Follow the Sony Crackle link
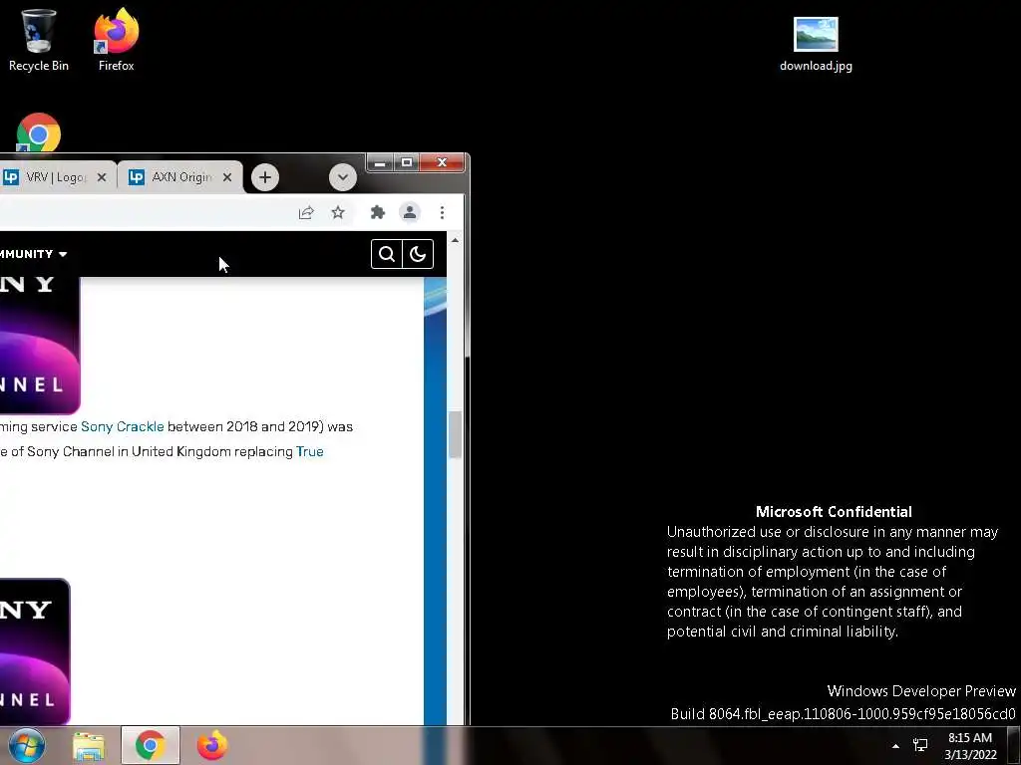Image resolution: width=1021 pixels, height=765 pixels. click(123, 426)
